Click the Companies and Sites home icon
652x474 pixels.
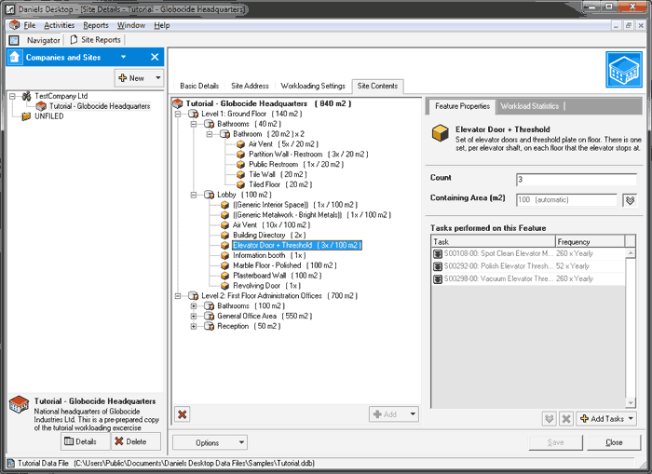15,57
